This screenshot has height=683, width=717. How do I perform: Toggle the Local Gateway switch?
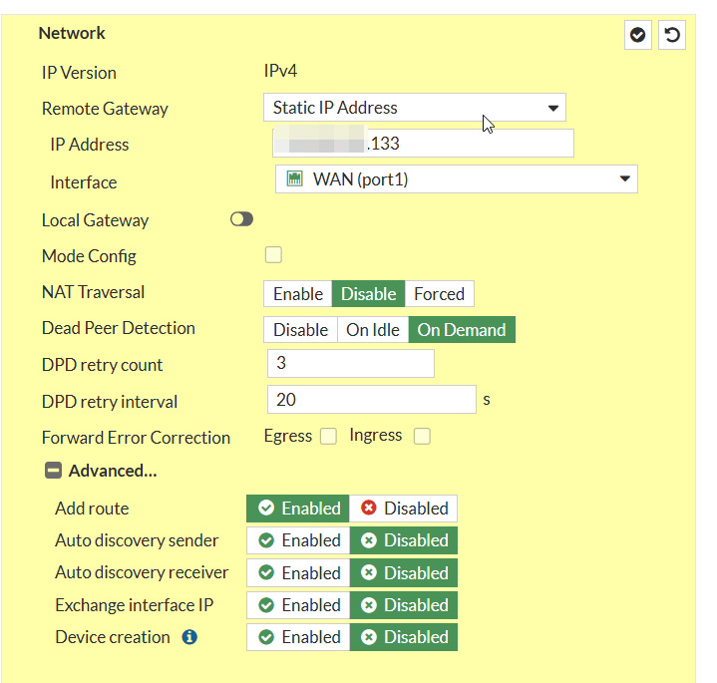pos(241,219)
